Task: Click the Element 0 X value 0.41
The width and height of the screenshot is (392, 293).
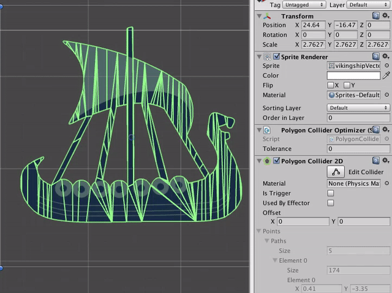Action: 321,289
